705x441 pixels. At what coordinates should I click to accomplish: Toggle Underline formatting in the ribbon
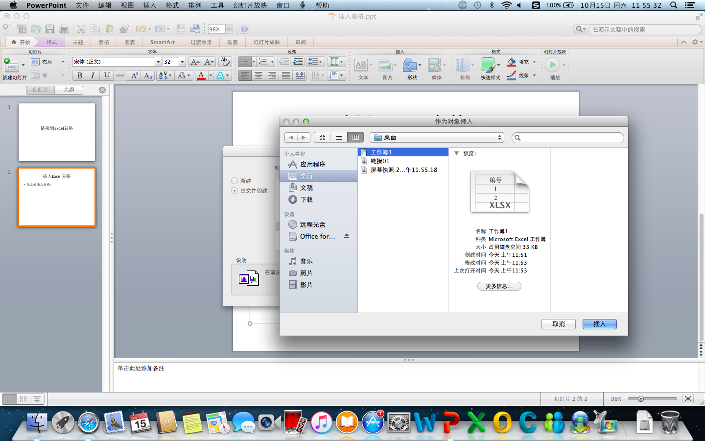coord(106,75)
